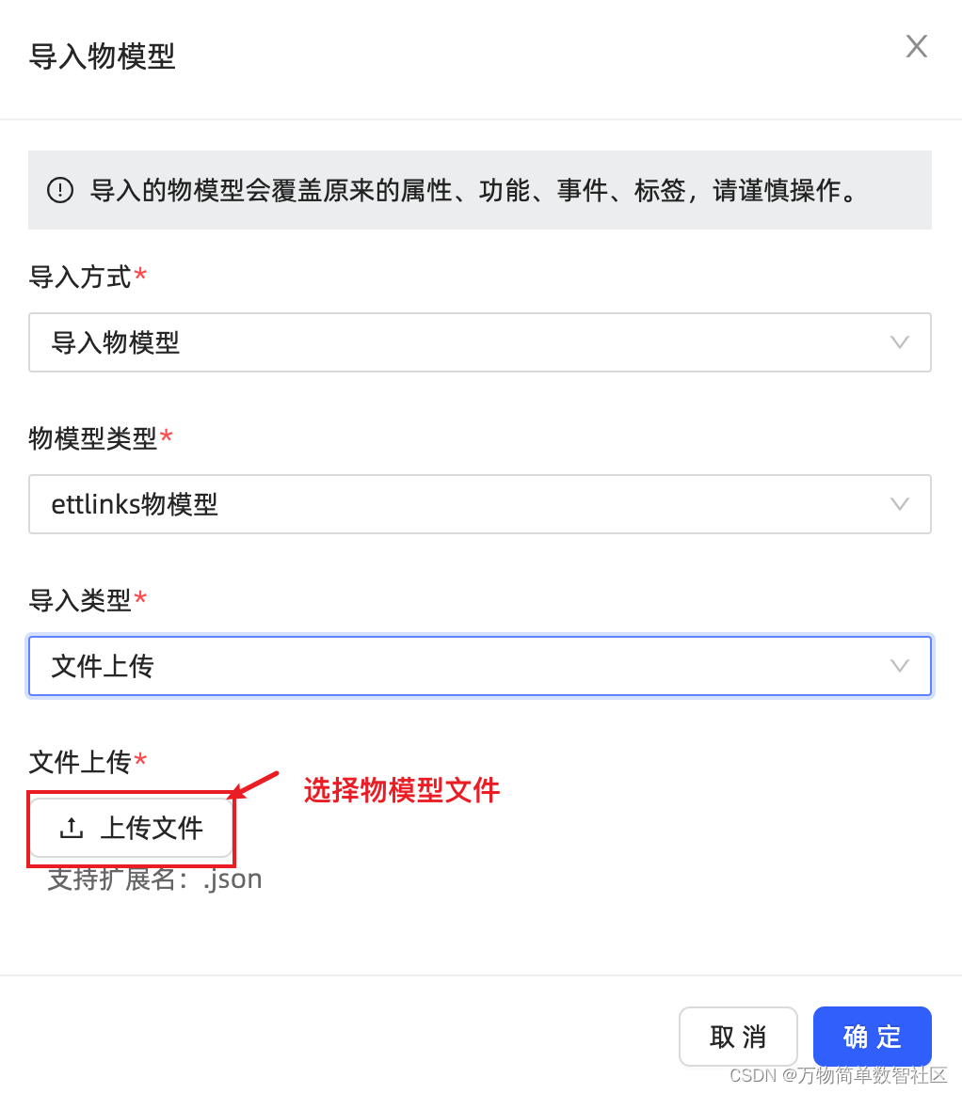Click the red 选择物模型文件 annotation text
962x1093 pixels.
tap(402, 790)
